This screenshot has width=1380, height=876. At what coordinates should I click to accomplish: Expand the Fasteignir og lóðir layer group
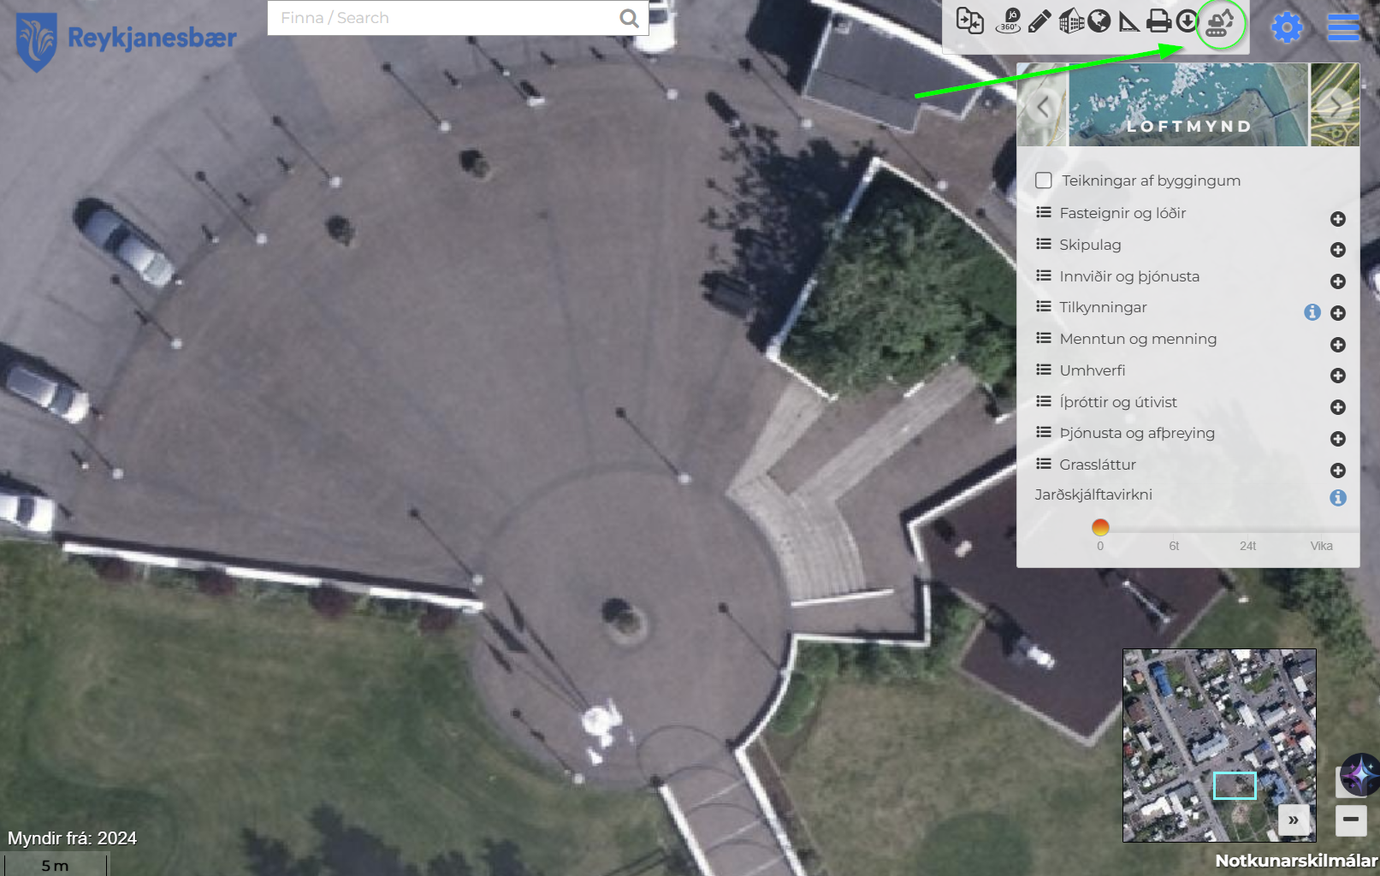click(x=1338, y=219)
